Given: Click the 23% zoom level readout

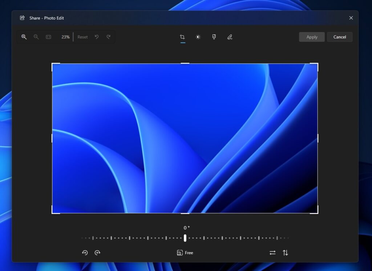Looking at the screenshot, I should pos(65,37).
